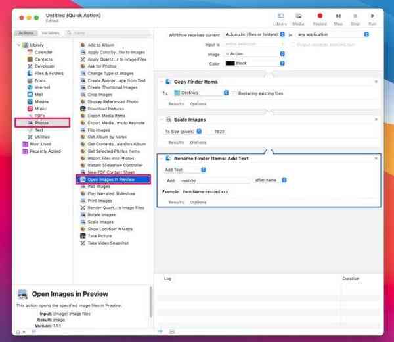Switch to the Actions tab

coord(26,33)
